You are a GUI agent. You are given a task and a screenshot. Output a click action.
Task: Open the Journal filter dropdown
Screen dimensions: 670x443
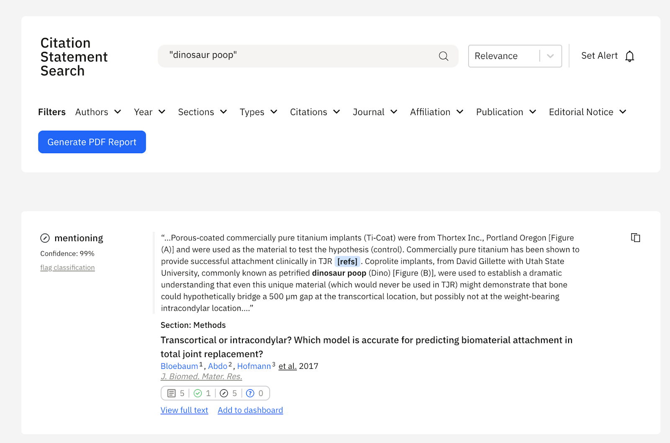click(375, 112)
